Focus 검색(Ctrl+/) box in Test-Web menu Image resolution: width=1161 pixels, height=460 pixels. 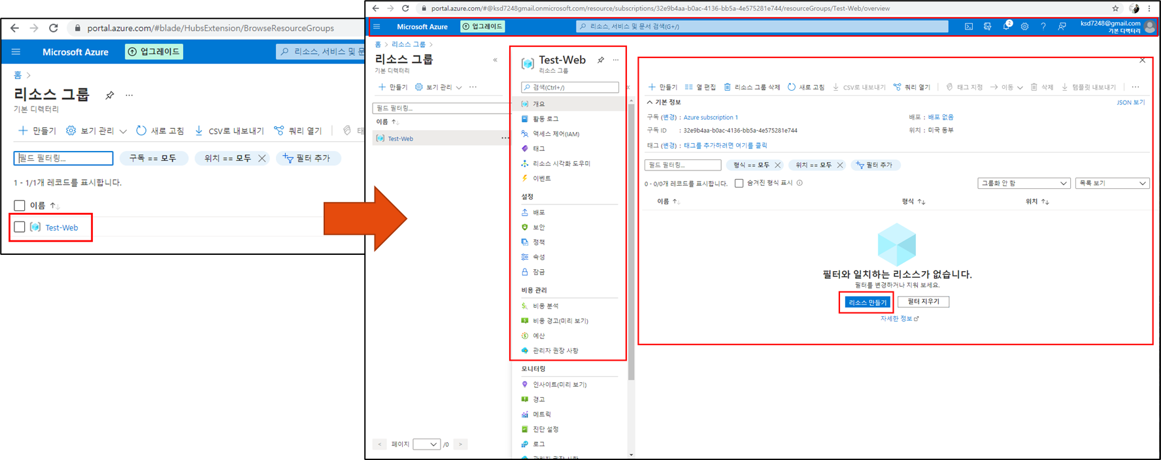click(569, 87)
